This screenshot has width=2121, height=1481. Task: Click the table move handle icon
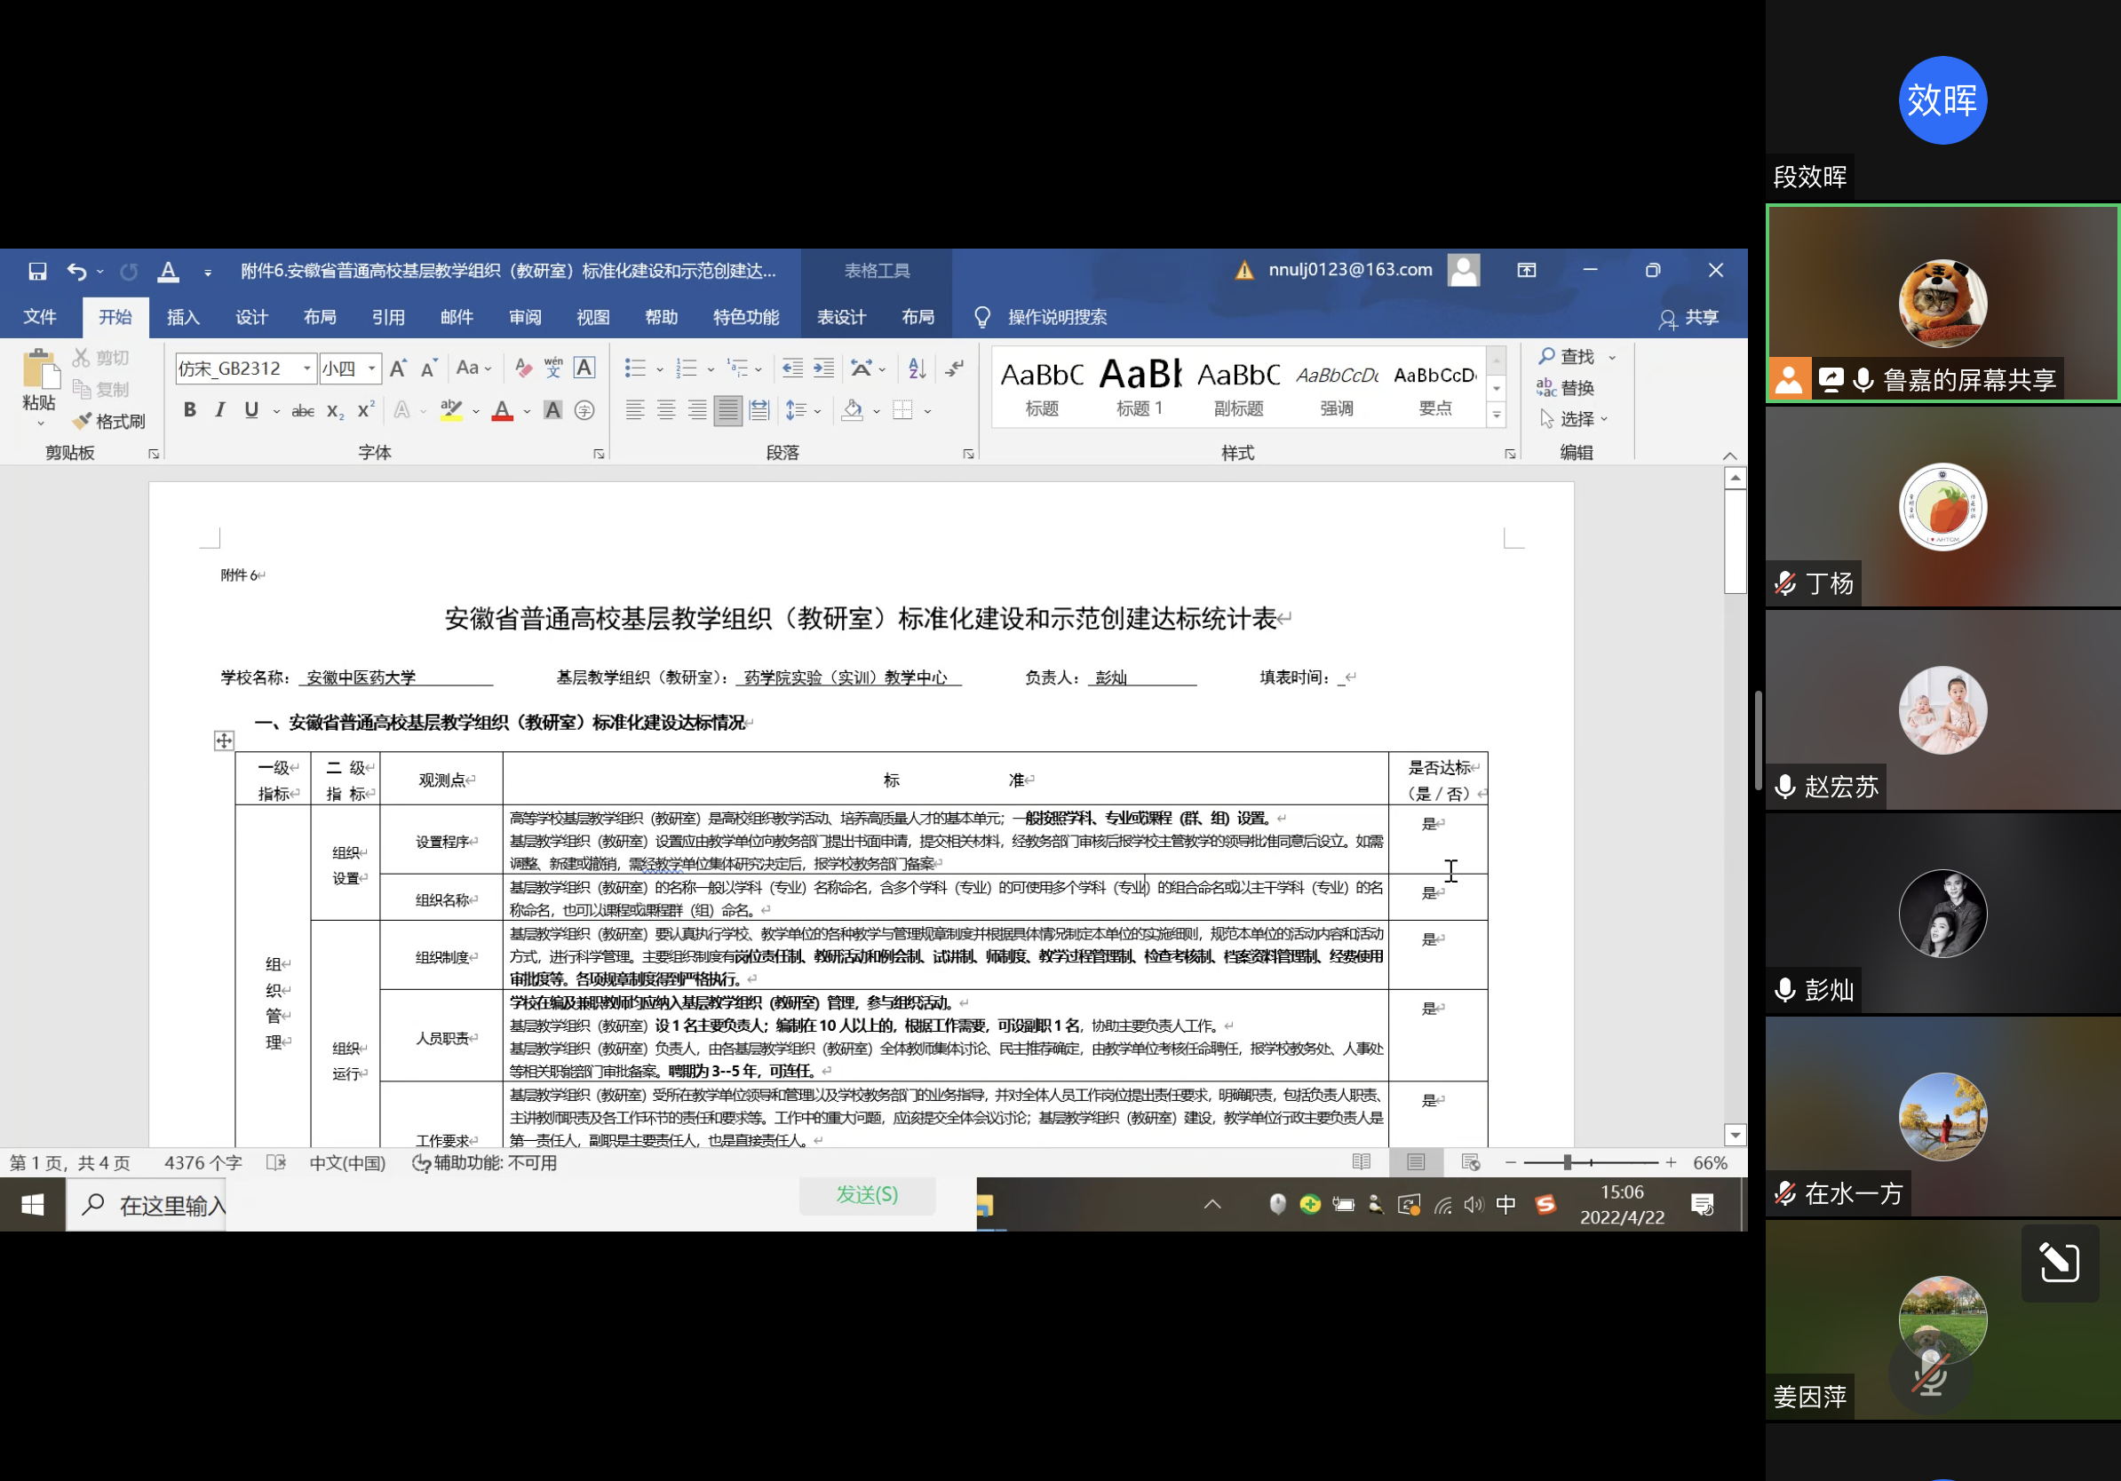point(224,740)
